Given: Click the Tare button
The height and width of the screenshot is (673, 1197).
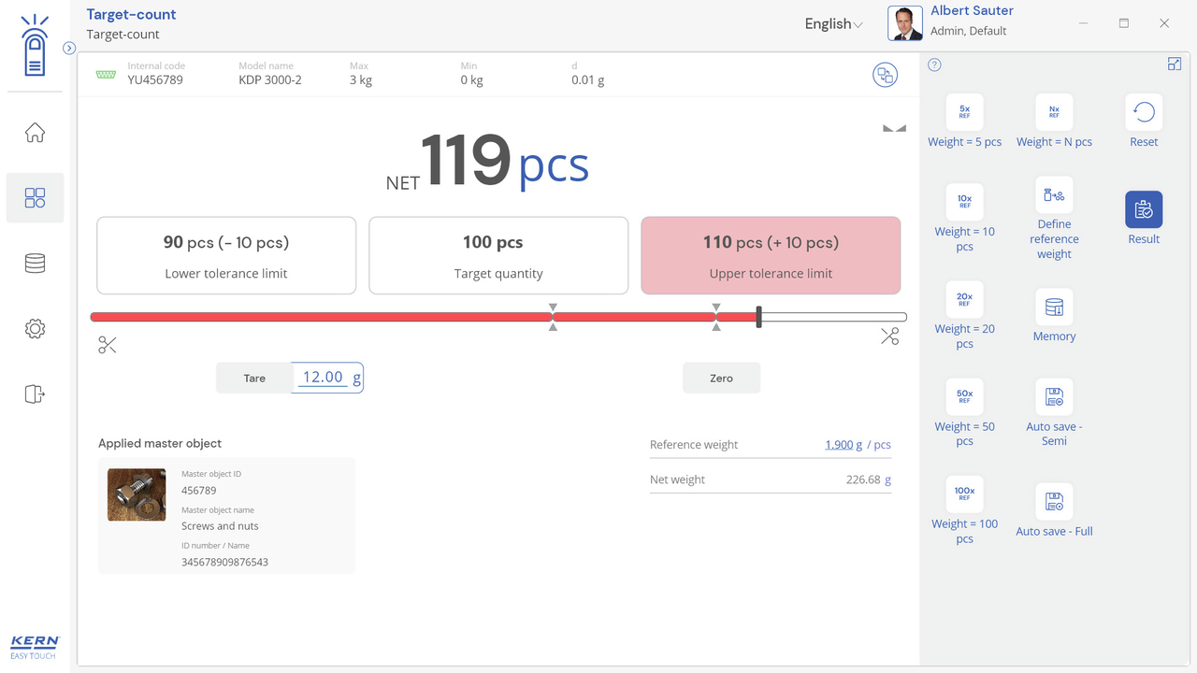Looking at the screenshot, I should pos(254,379).
